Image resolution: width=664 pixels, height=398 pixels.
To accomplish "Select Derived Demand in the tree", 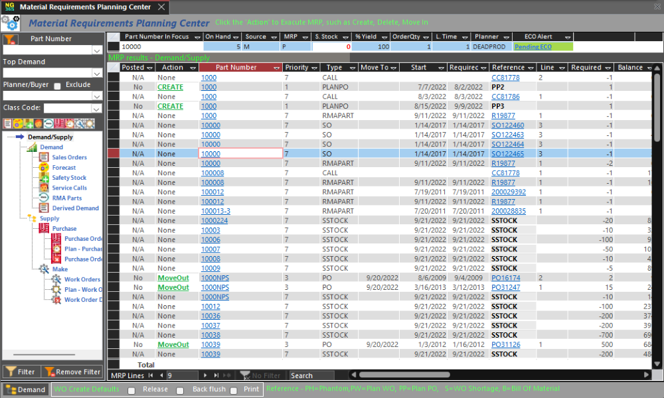I will click(76, 208).
